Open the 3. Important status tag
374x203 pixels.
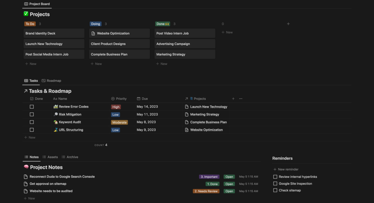point(209,177)
